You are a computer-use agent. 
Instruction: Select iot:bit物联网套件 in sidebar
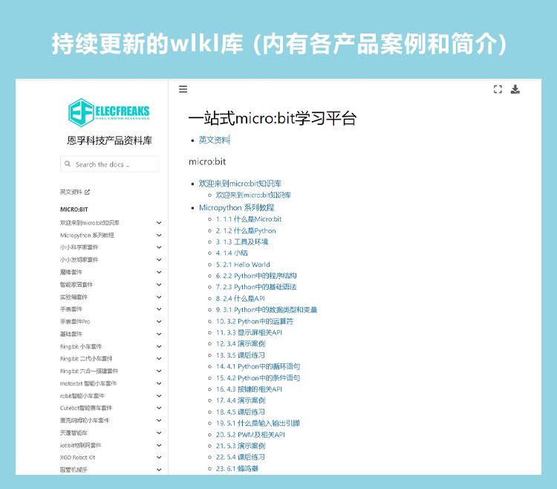point(81,445)
